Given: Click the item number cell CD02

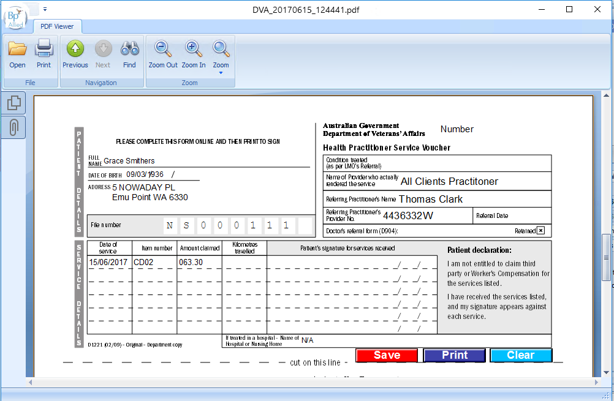Looking at the screenshot, I should click(x=154, y=262).
